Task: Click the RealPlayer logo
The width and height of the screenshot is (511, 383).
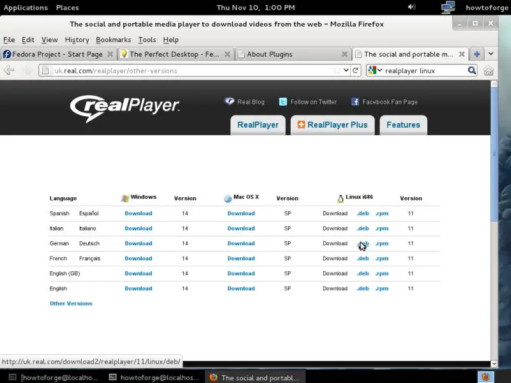Action: 125,108
